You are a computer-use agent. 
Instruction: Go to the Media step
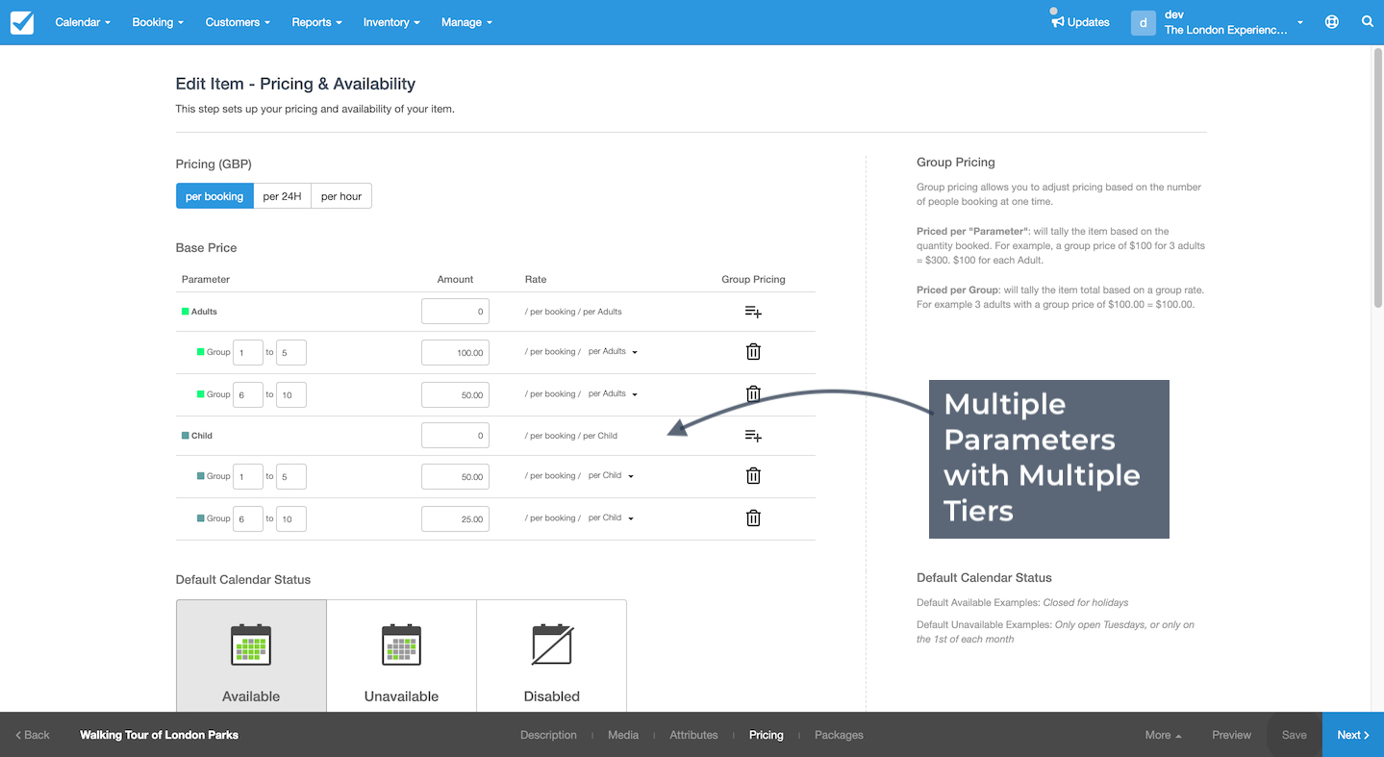tap(623, 735)
